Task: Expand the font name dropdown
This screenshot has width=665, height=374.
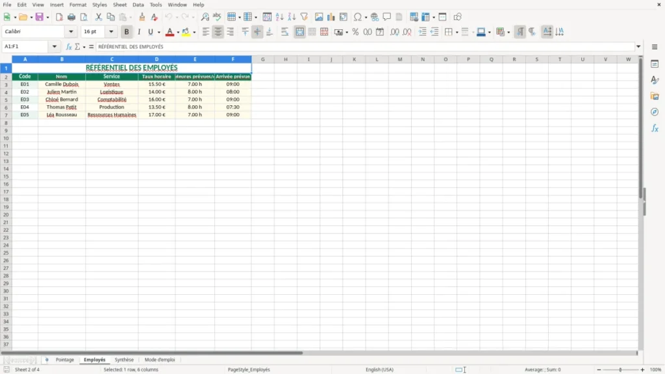Action: 71,31
